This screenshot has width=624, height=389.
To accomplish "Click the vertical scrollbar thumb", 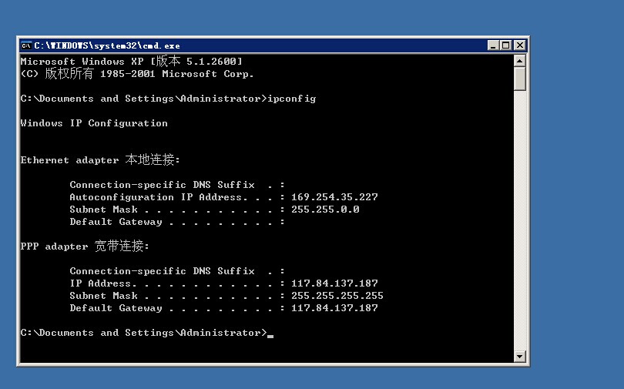I will pos(520,79).
